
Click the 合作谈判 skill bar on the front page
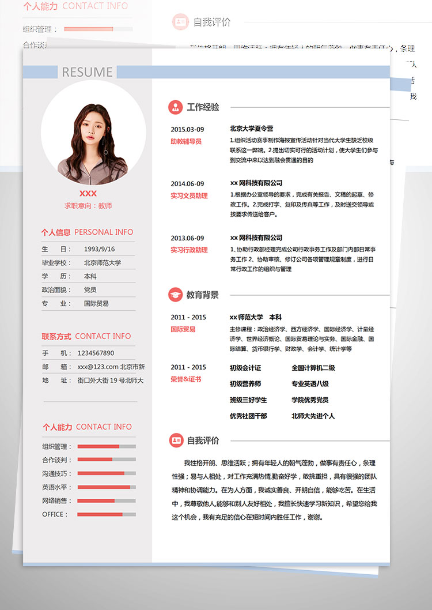point(107,460)
